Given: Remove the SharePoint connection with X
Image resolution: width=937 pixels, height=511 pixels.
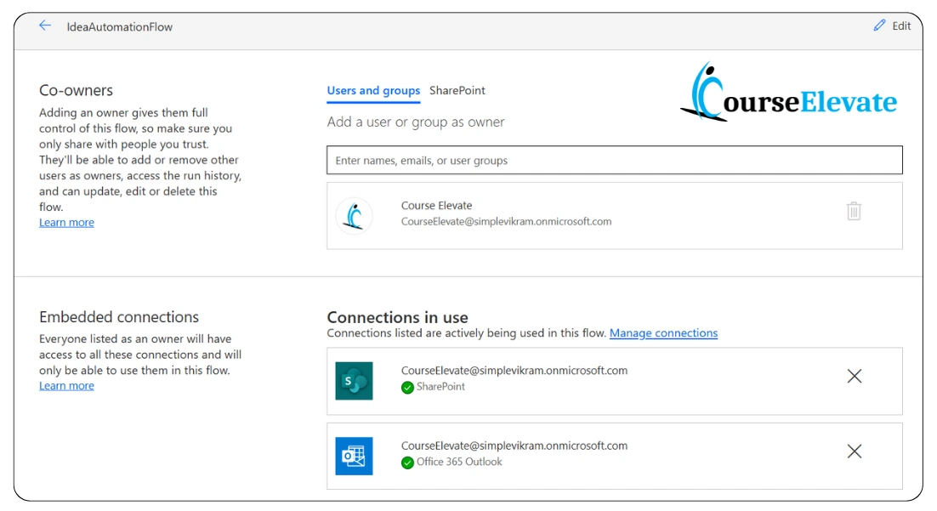Looking at the screenshot, I should click(x=854, y=376).
